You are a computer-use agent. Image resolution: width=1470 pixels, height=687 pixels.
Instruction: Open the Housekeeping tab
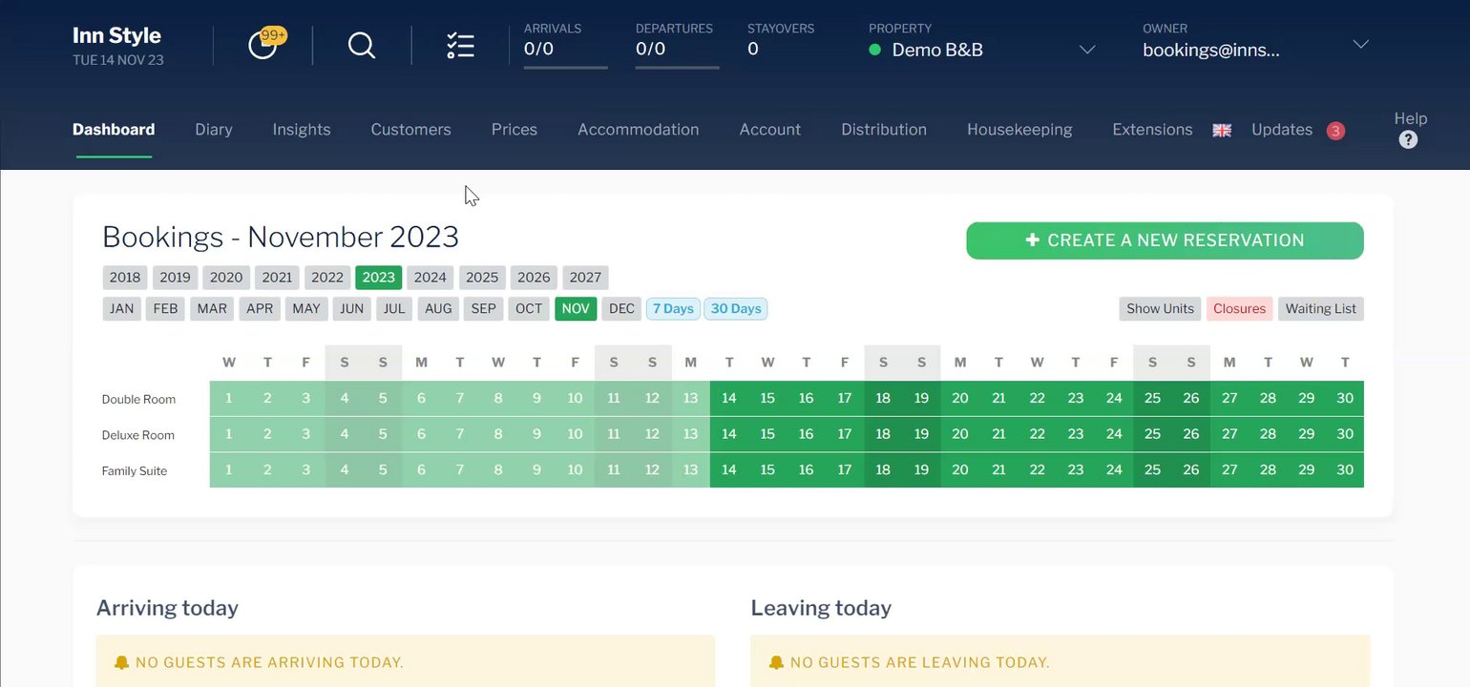pos(1019,130)
